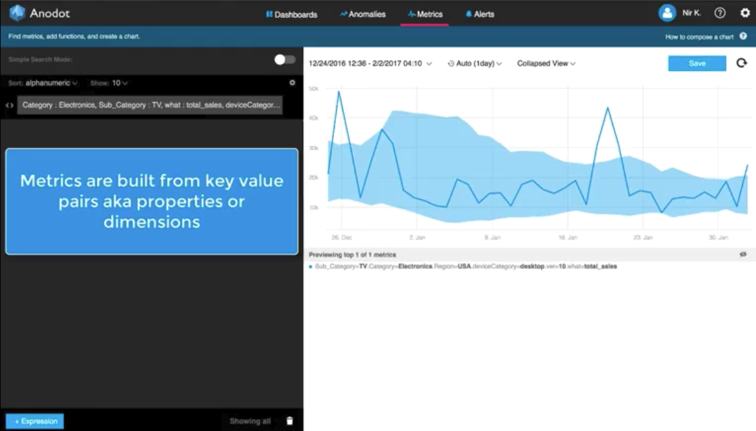Toggle metric preview visibility eye icon
This screenshot has width=756, height=431.
(x=743, y=254)
